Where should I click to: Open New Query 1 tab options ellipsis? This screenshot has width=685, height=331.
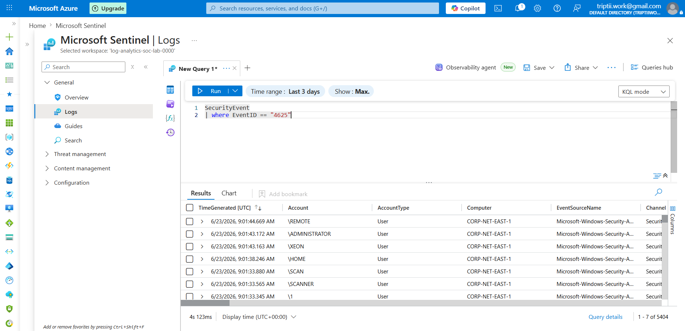pyautogui.click(x=226, y=68)
